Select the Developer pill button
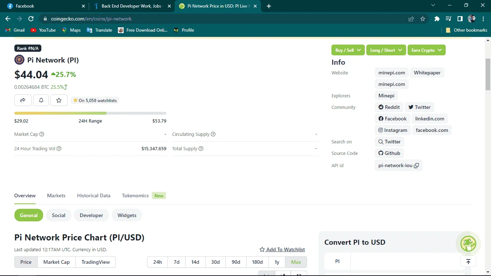491x276 pixels. click(x=91, y=215)
